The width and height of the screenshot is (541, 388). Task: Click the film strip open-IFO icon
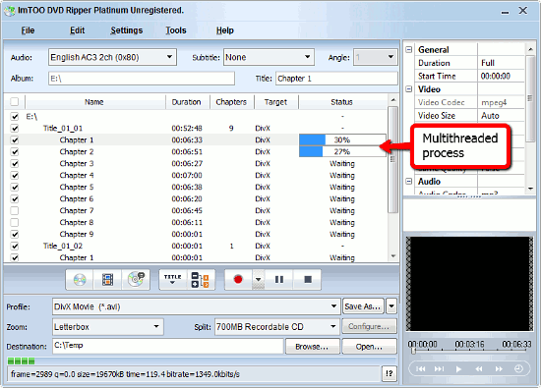107,279
